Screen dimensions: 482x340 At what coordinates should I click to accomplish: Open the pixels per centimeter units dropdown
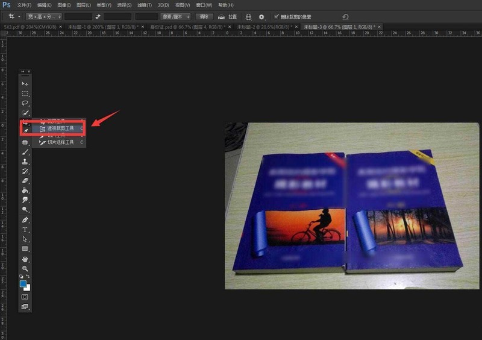[175, 17]
